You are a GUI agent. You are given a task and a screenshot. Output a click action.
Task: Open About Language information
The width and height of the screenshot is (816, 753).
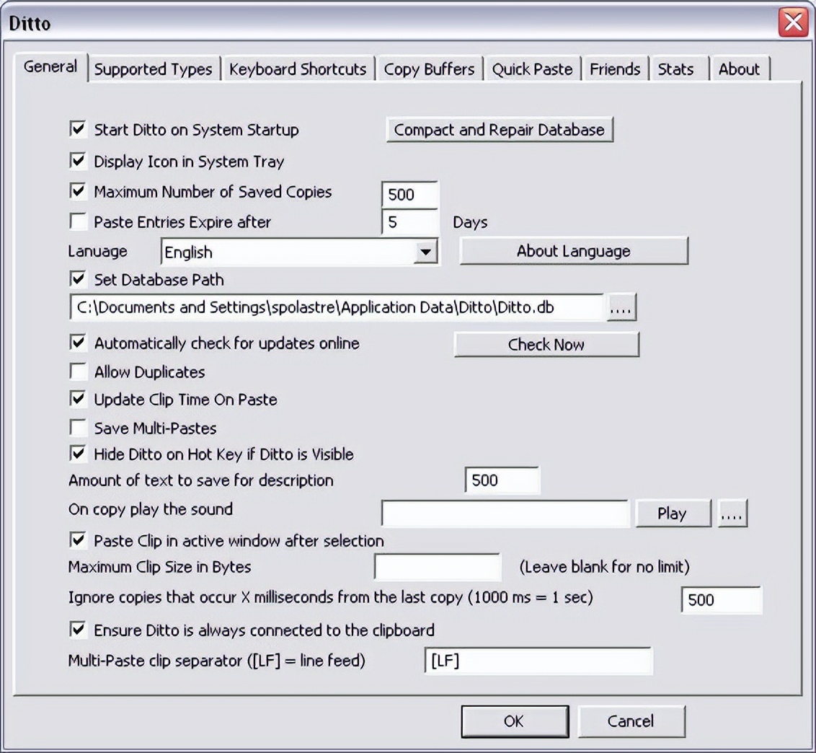tap(574, 251)
